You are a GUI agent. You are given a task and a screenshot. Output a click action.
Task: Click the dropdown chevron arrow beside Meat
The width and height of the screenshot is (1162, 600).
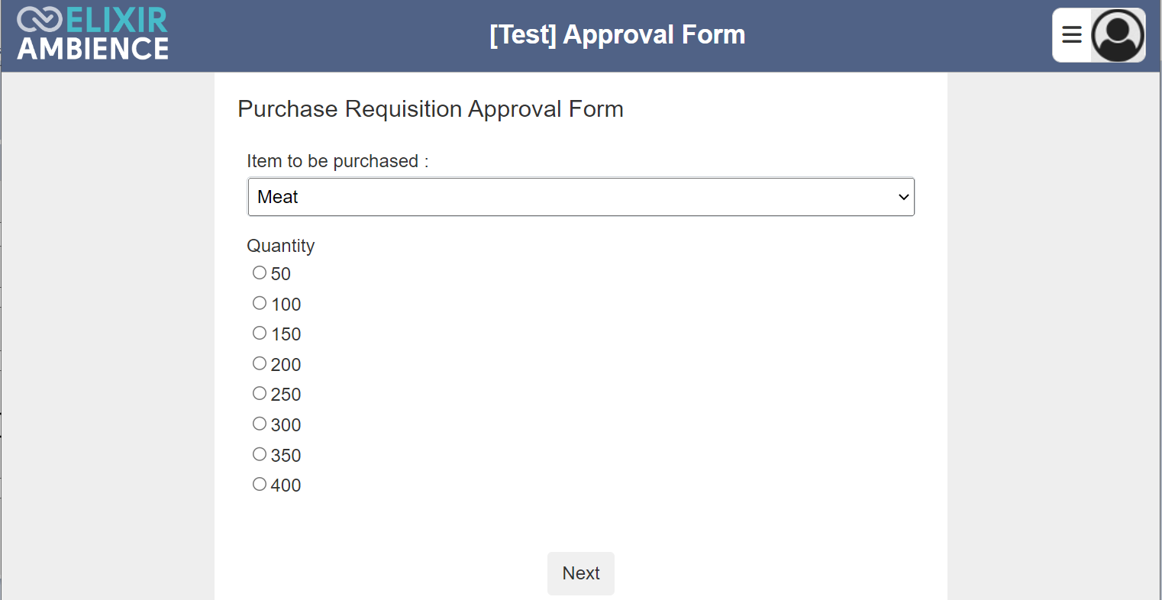tap(903, 197)
